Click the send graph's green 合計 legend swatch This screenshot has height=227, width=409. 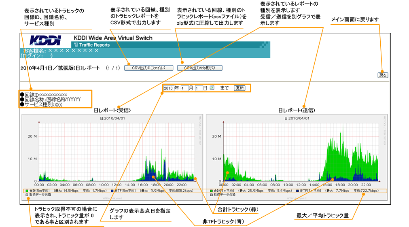(212, 191)
